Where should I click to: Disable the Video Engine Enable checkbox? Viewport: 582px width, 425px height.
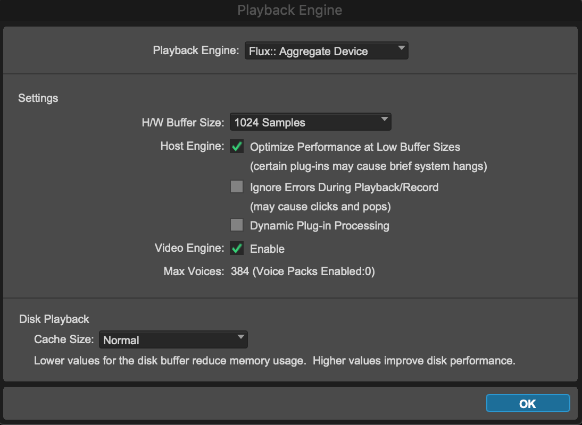(x=237, y=249)
